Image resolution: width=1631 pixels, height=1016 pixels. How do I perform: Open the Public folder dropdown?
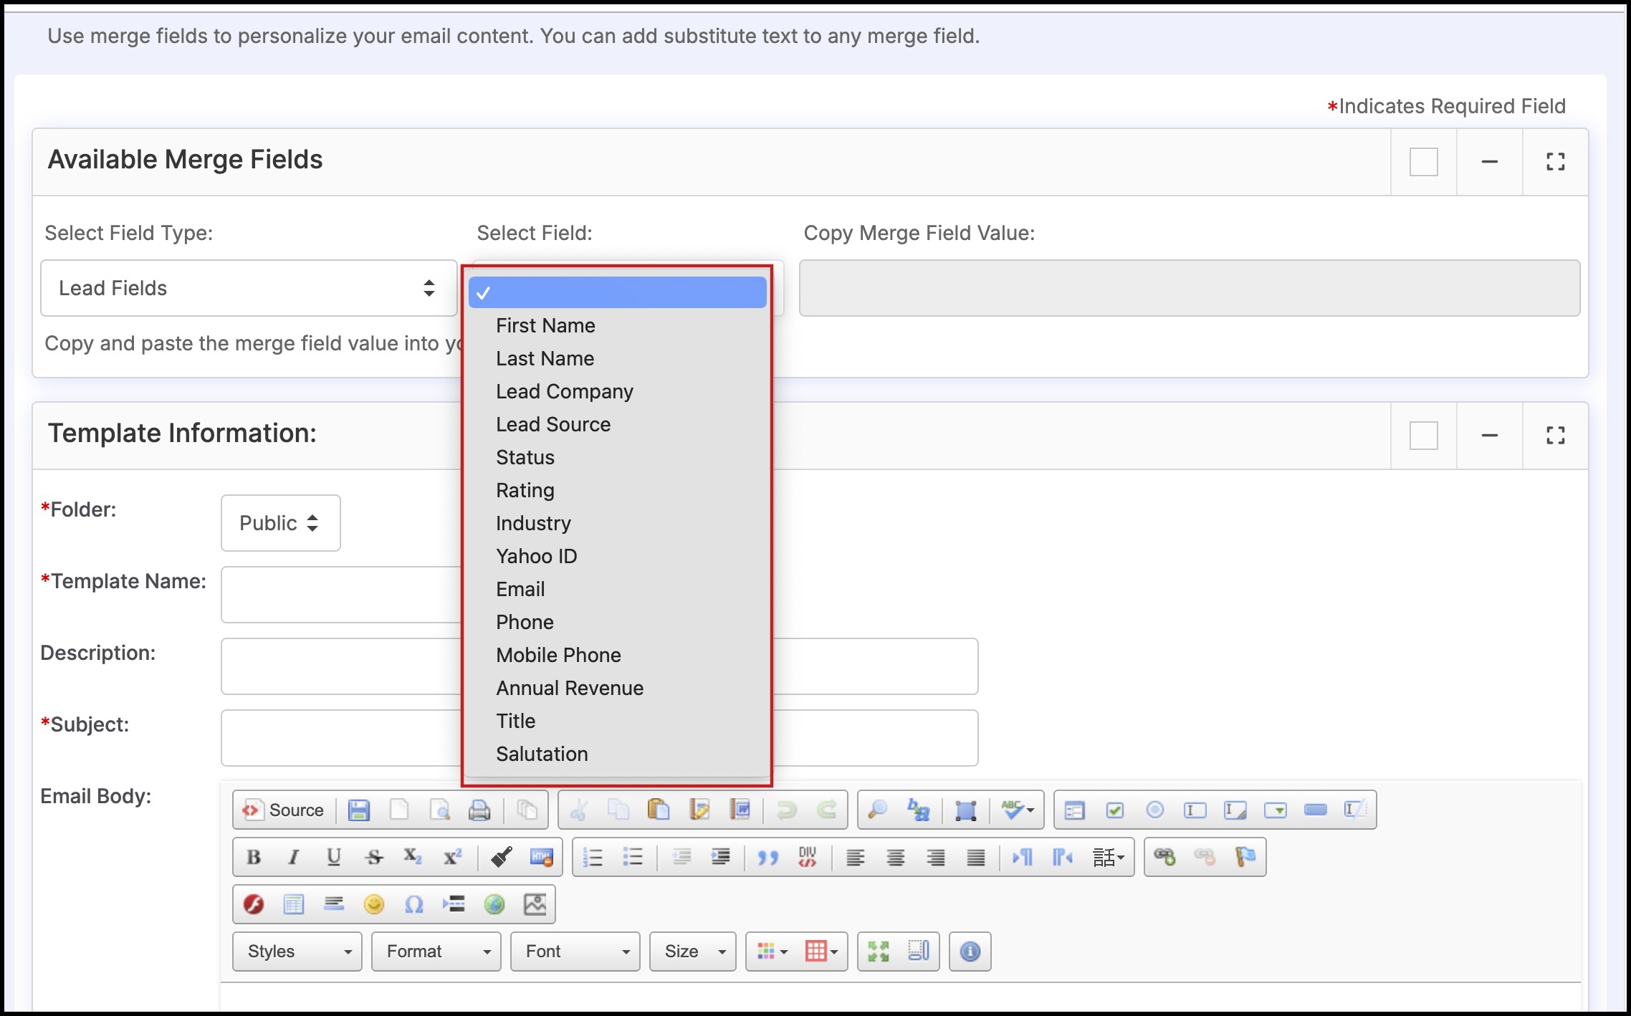[280, 523]
